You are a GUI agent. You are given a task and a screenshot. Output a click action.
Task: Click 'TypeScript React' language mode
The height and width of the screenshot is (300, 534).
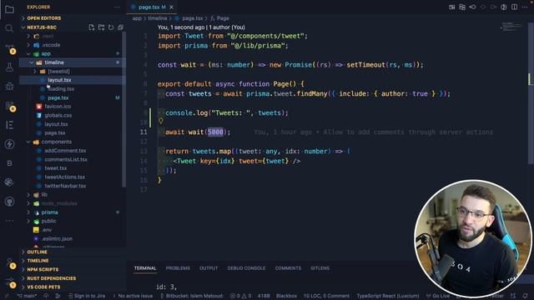[387, 296]
